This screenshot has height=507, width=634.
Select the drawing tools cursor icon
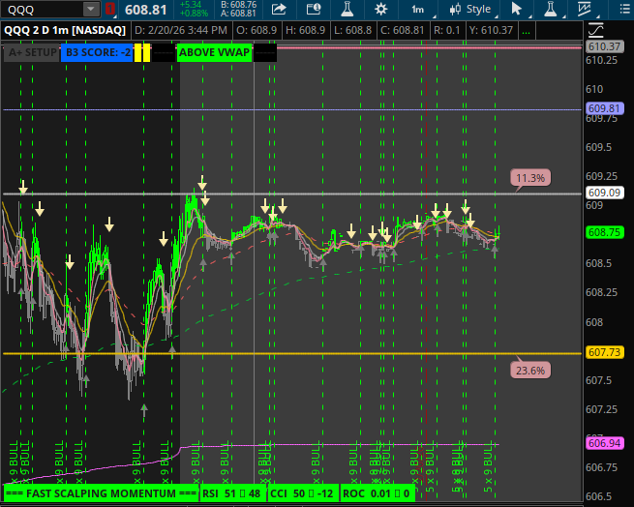point(518,10)
